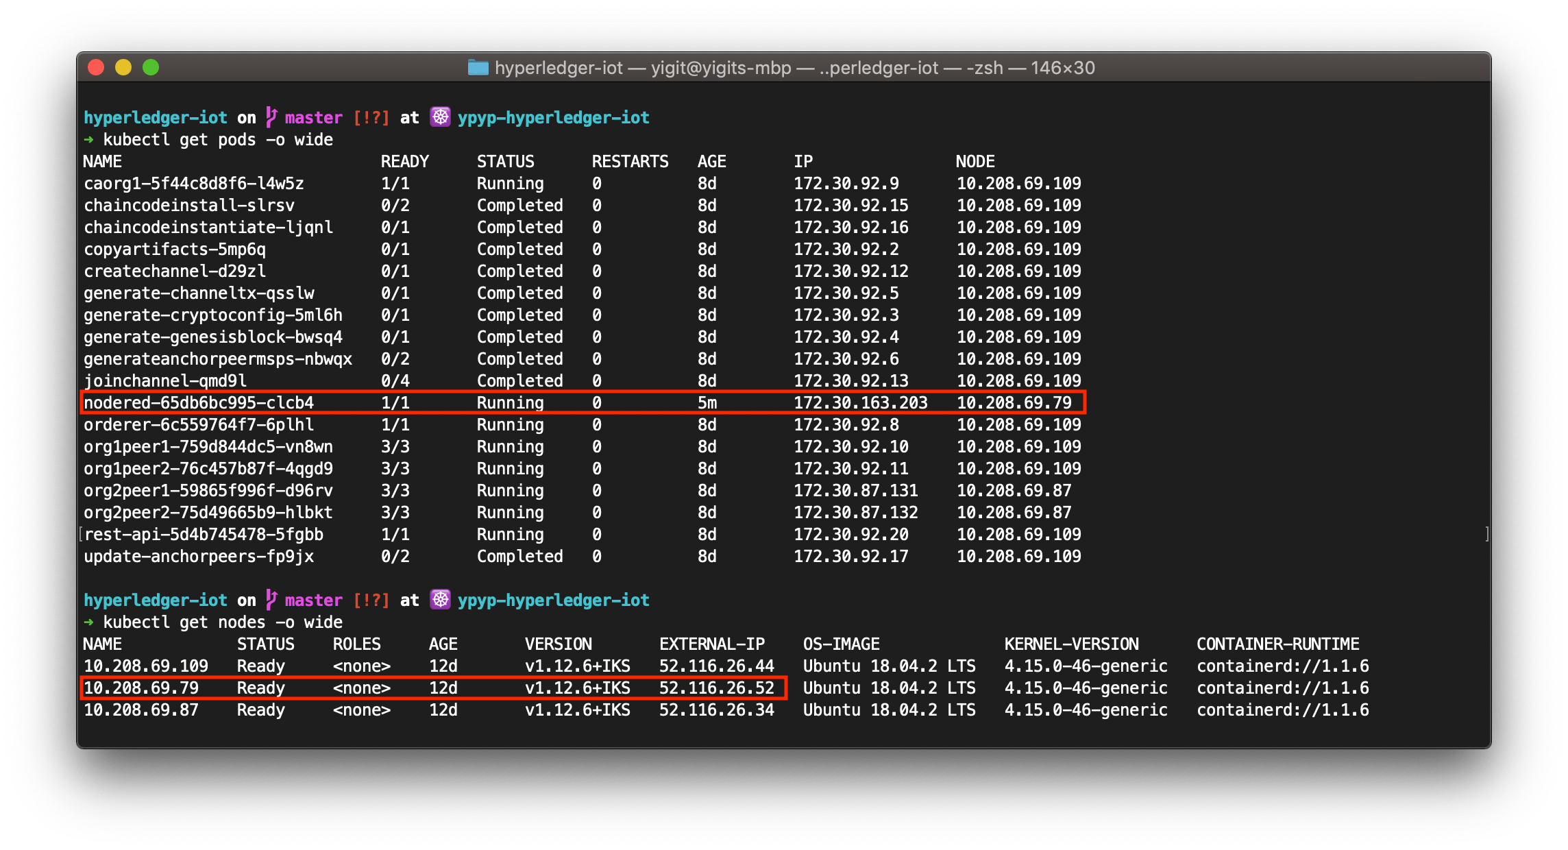Click the green arrow before kubectl get nodes

point(88,622)
